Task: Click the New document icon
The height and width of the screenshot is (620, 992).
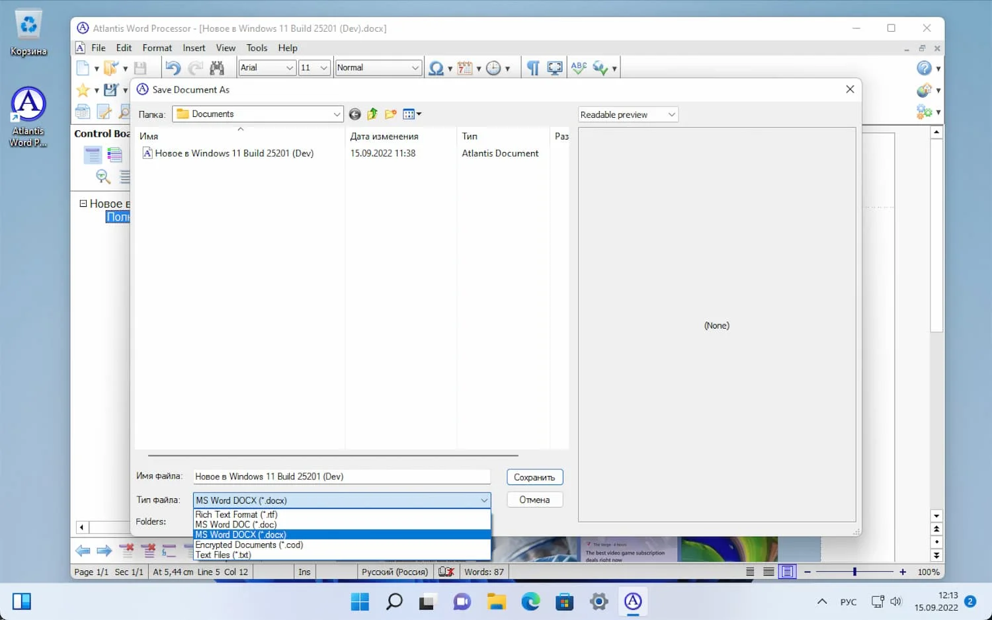Action: (x=83, y=67)
